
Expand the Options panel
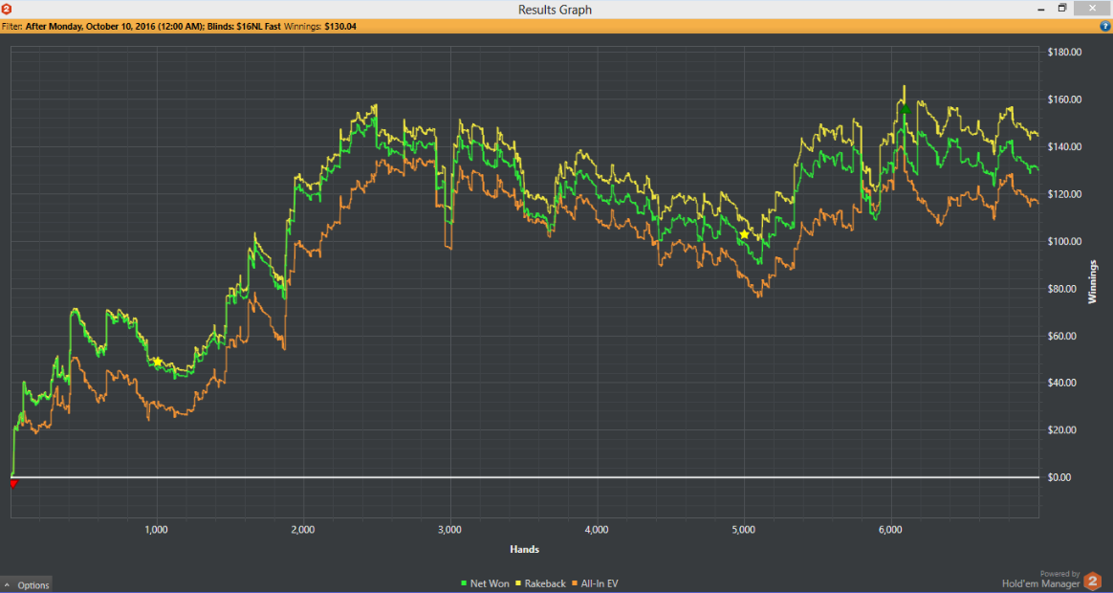click(x=26, y=584)
